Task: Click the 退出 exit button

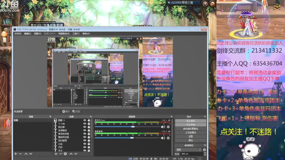Action: click(191, 140)
